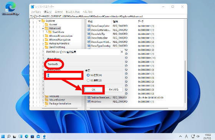Click the 0x00000002 (2) data cell
This screenshot has height=140, width=215.
point(146,50)
